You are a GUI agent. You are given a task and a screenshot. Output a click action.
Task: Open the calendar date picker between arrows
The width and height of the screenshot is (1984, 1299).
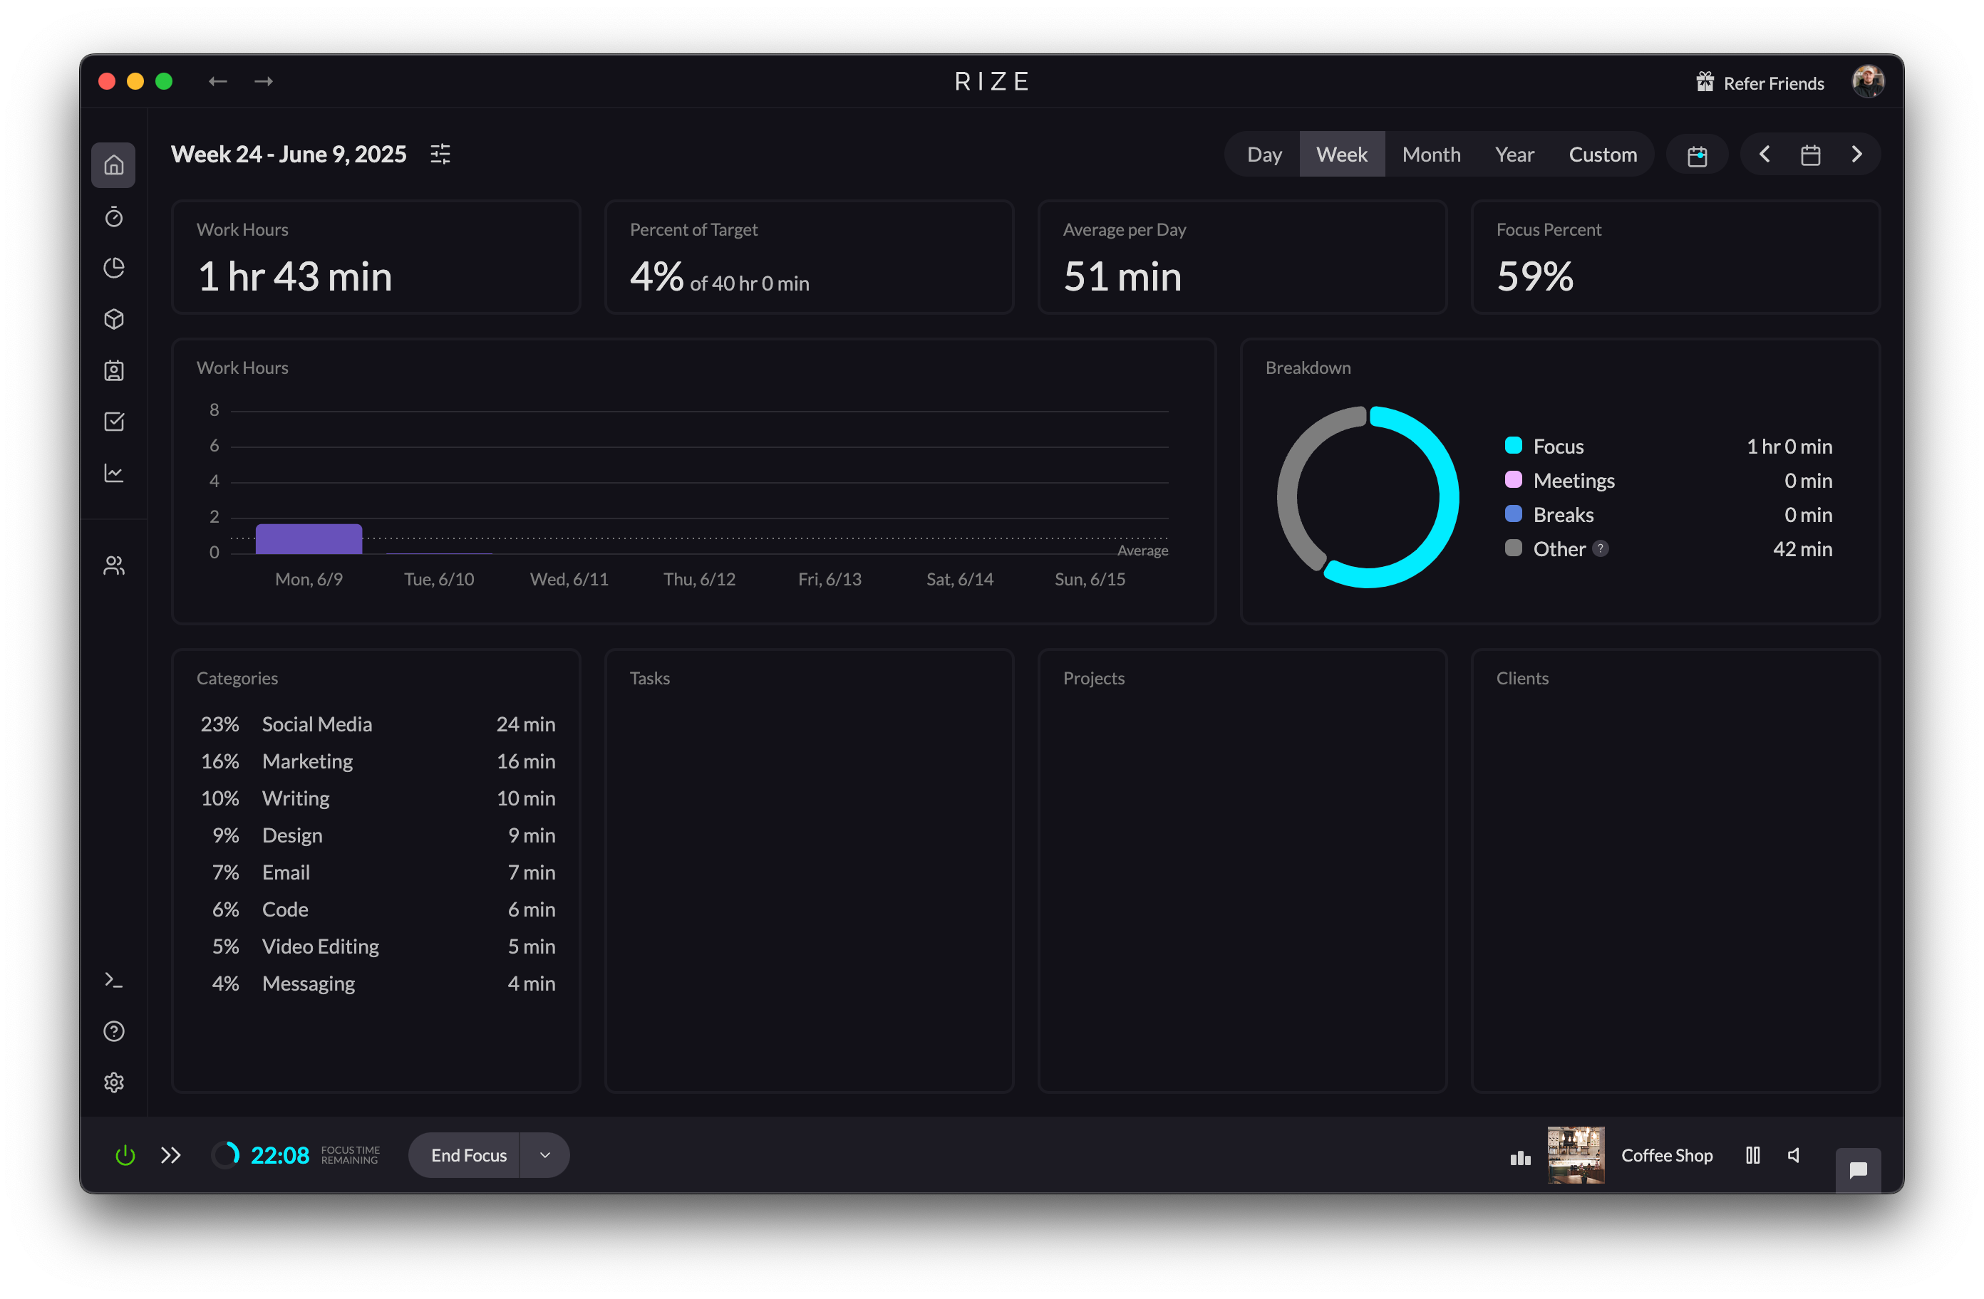point(1810,155)
